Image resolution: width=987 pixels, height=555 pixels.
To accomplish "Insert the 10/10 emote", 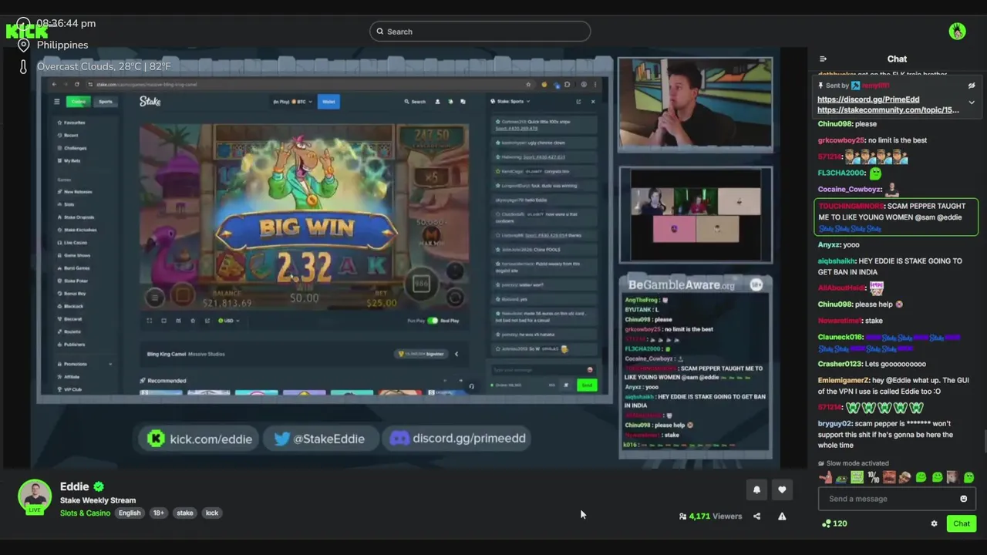I will tap(873, 478).
